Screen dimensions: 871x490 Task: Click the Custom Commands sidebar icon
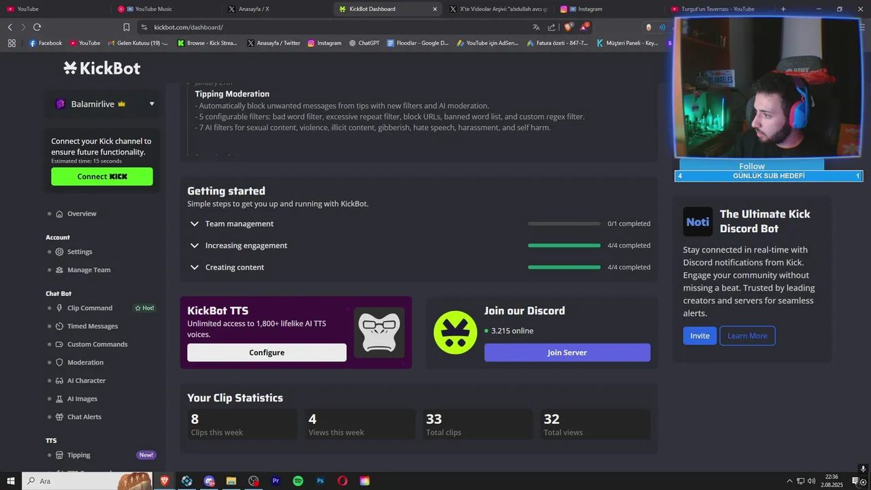(59, 344)
